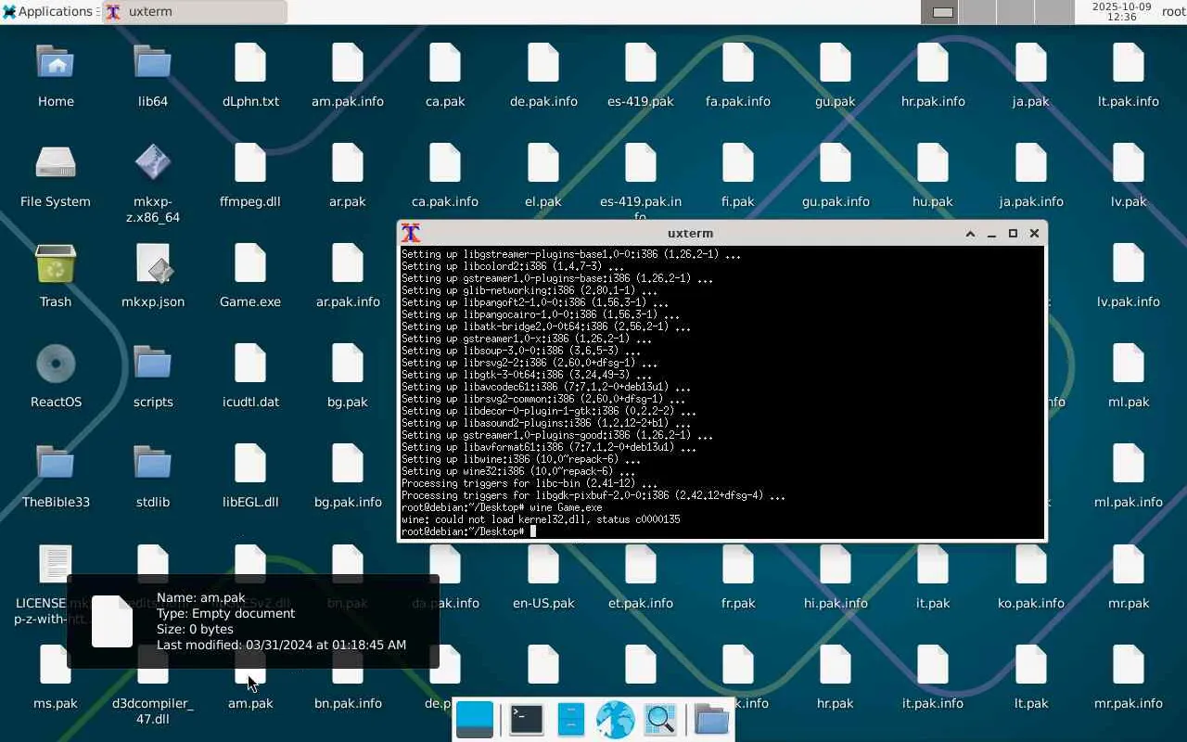
Task: Click the "could not load kernel32.dll" error line
Action: (541, 519)
